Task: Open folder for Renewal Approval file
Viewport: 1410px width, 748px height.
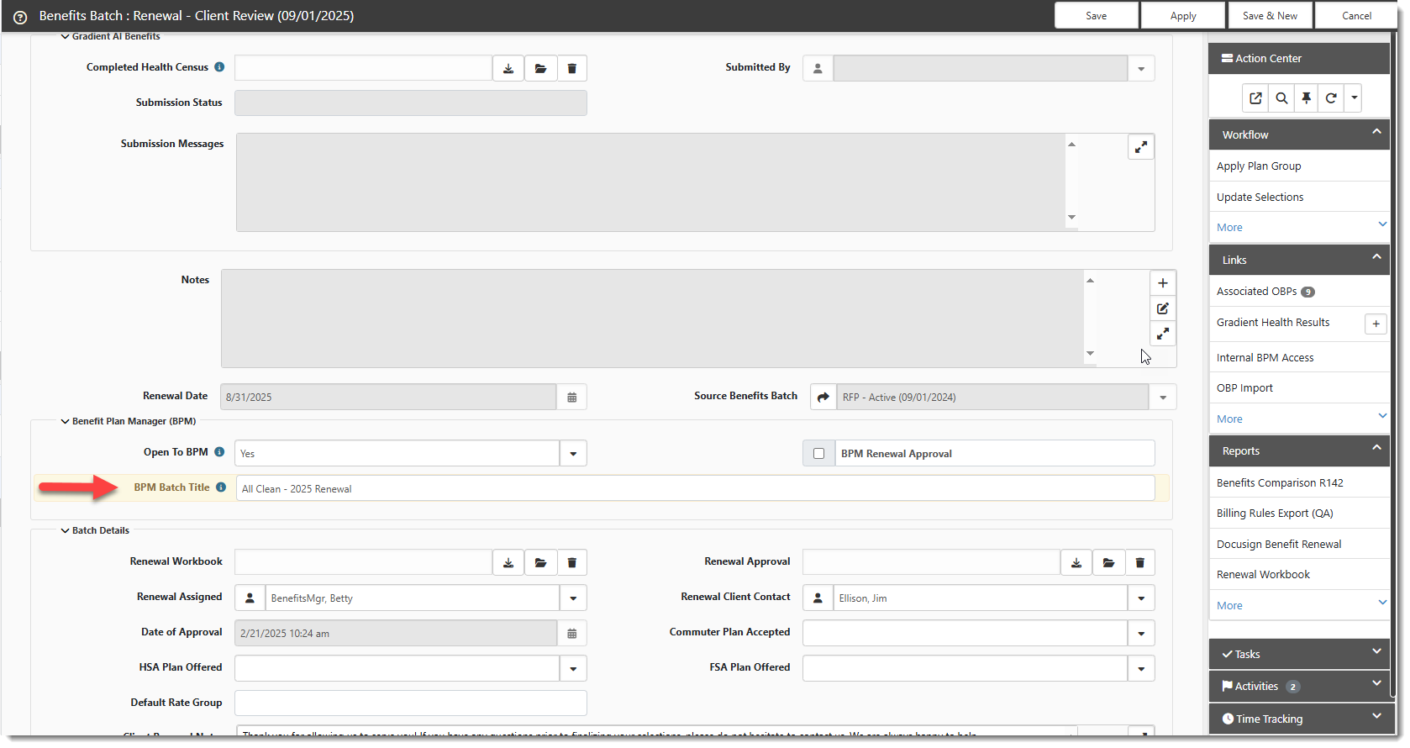Action: coord(1108,562)
